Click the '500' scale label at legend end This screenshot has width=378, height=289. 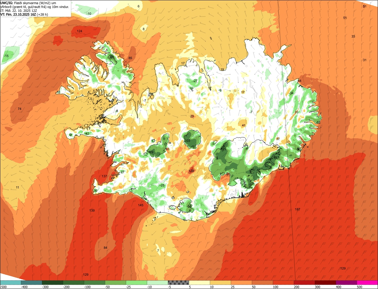359,287
